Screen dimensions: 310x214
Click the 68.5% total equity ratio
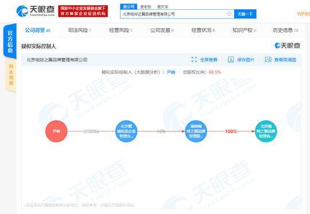215,72
